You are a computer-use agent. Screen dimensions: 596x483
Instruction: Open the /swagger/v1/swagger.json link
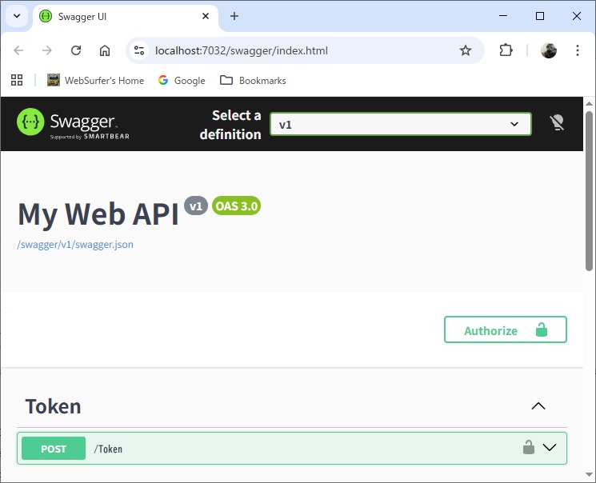pyautogui.click(x=75, y=244)
